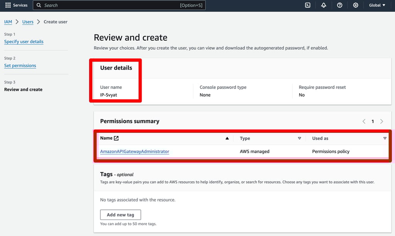Navigate to the Users breadcrumb link
The width and height of the screenshot is (395, 236).
28,22
